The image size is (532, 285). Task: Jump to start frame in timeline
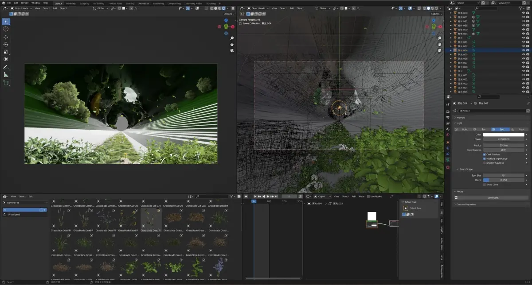255,196
